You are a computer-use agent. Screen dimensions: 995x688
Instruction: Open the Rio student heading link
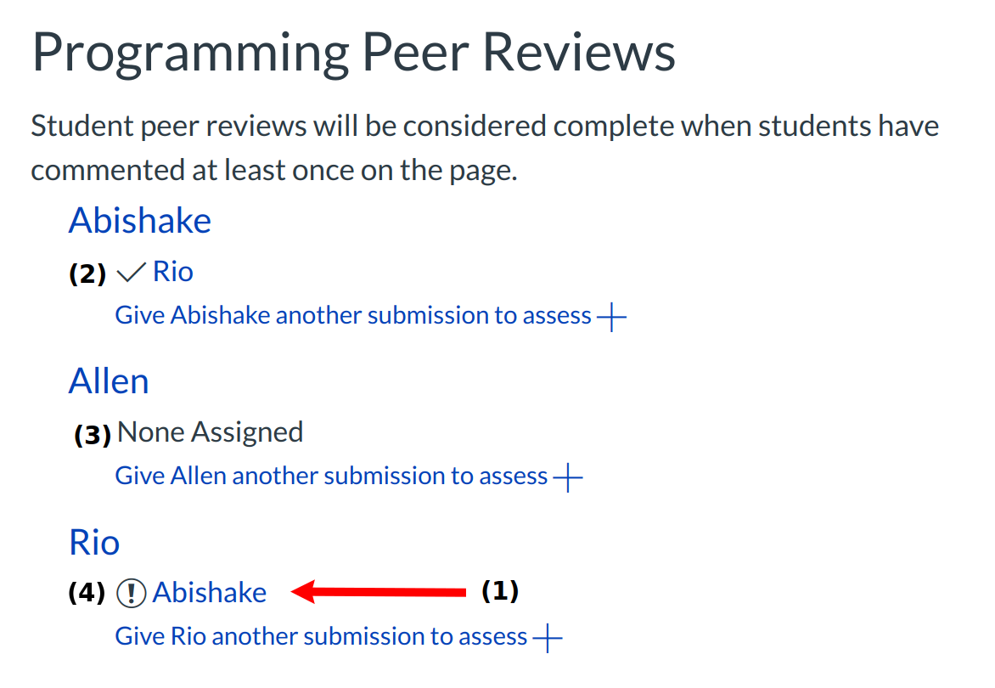tap(94, 542)
